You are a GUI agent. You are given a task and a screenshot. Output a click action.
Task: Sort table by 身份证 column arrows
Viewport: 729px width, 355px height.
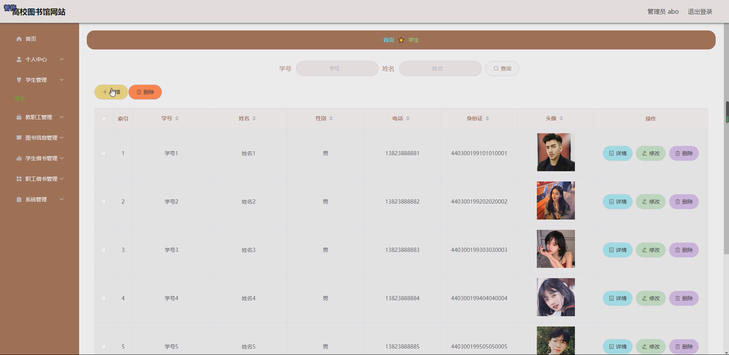(x=488, y=118)
